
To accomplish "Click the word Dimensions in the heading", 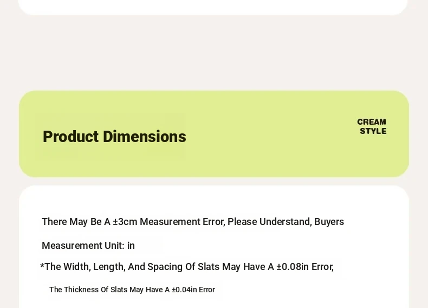I will click(x=145, y=137).
